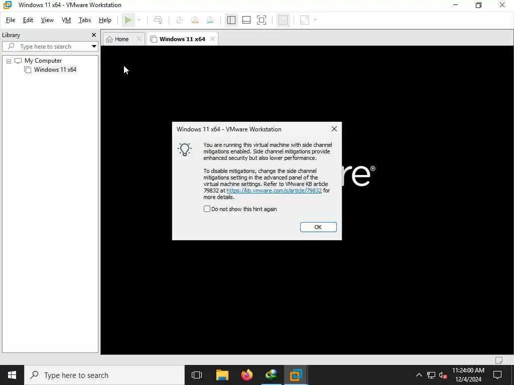Click the stretch guest display icon

click(x=305, y=20)
